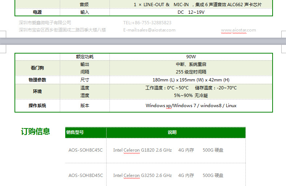Click the 湿度 cell
Viewport: 286px width, 186px height.
click(x=84, y=95)
